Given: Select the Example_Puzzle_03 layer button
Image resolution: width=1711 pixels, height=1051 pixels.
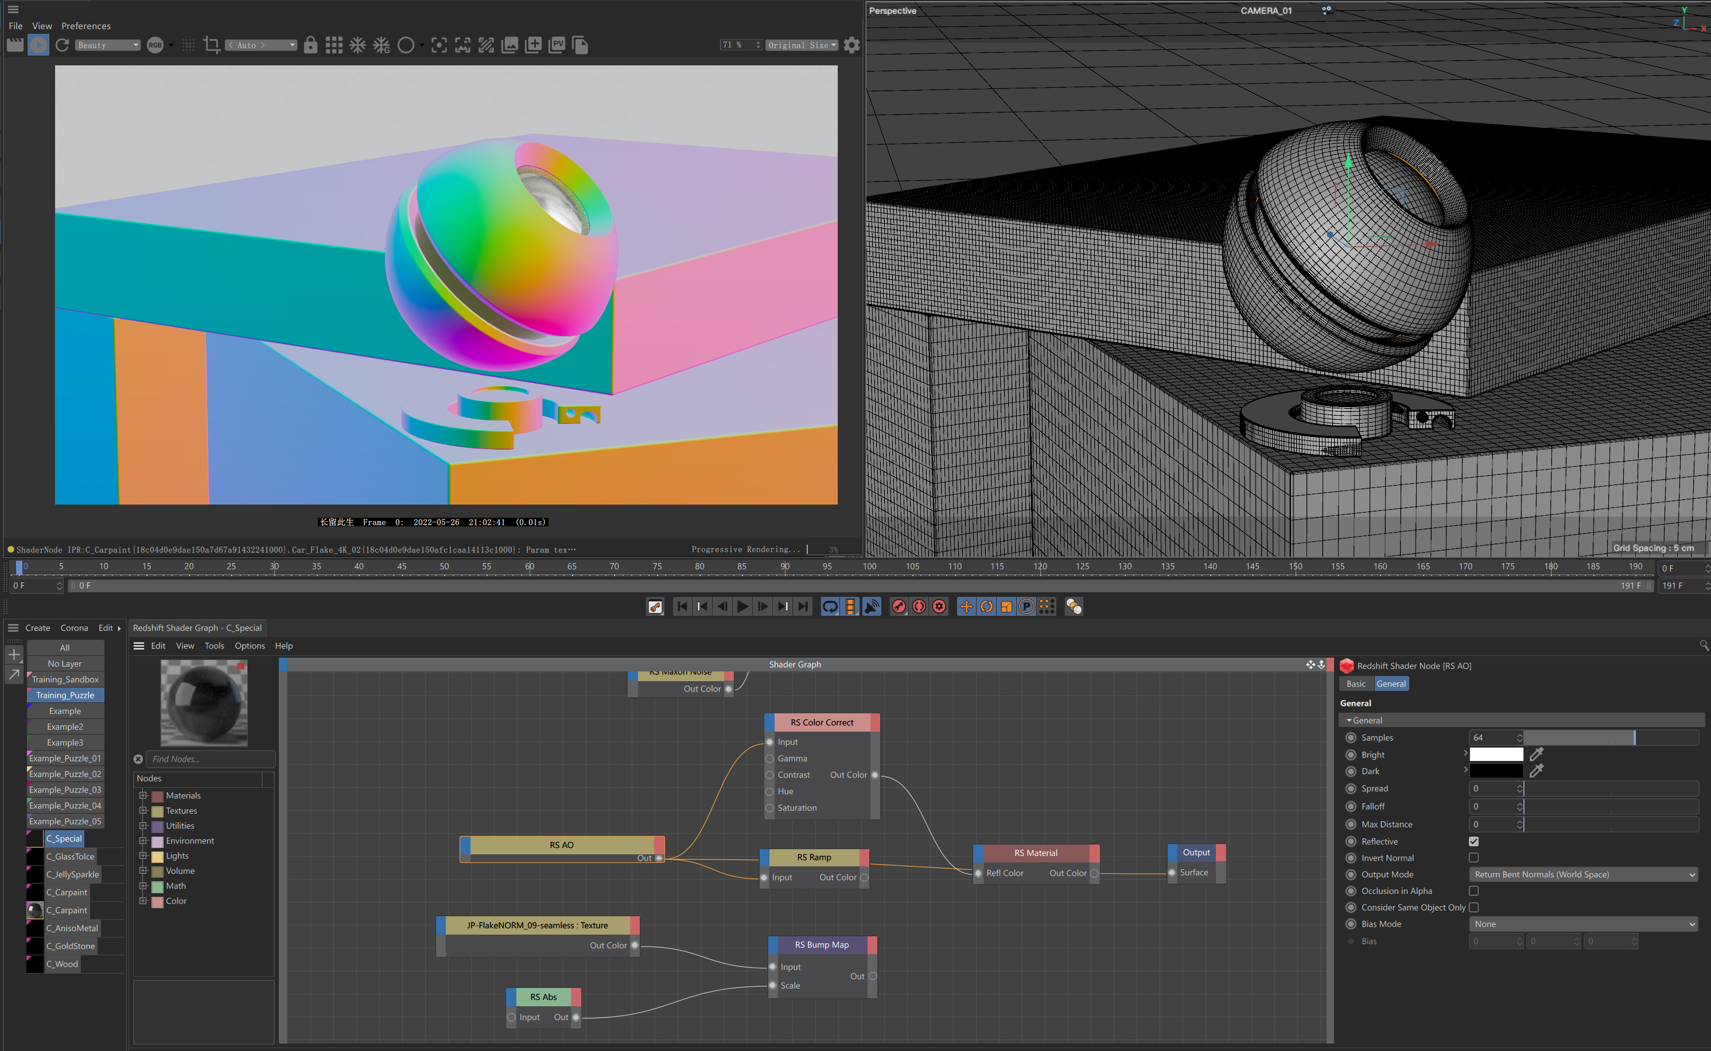Looking at the screenshot, I should point(65,790).
